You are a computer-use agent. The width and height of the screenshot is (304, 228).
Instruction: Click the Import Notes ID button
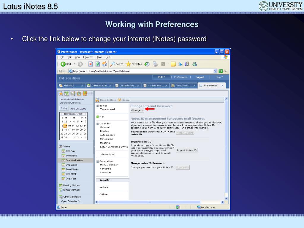pyautogui.click(x=186, y=150)
